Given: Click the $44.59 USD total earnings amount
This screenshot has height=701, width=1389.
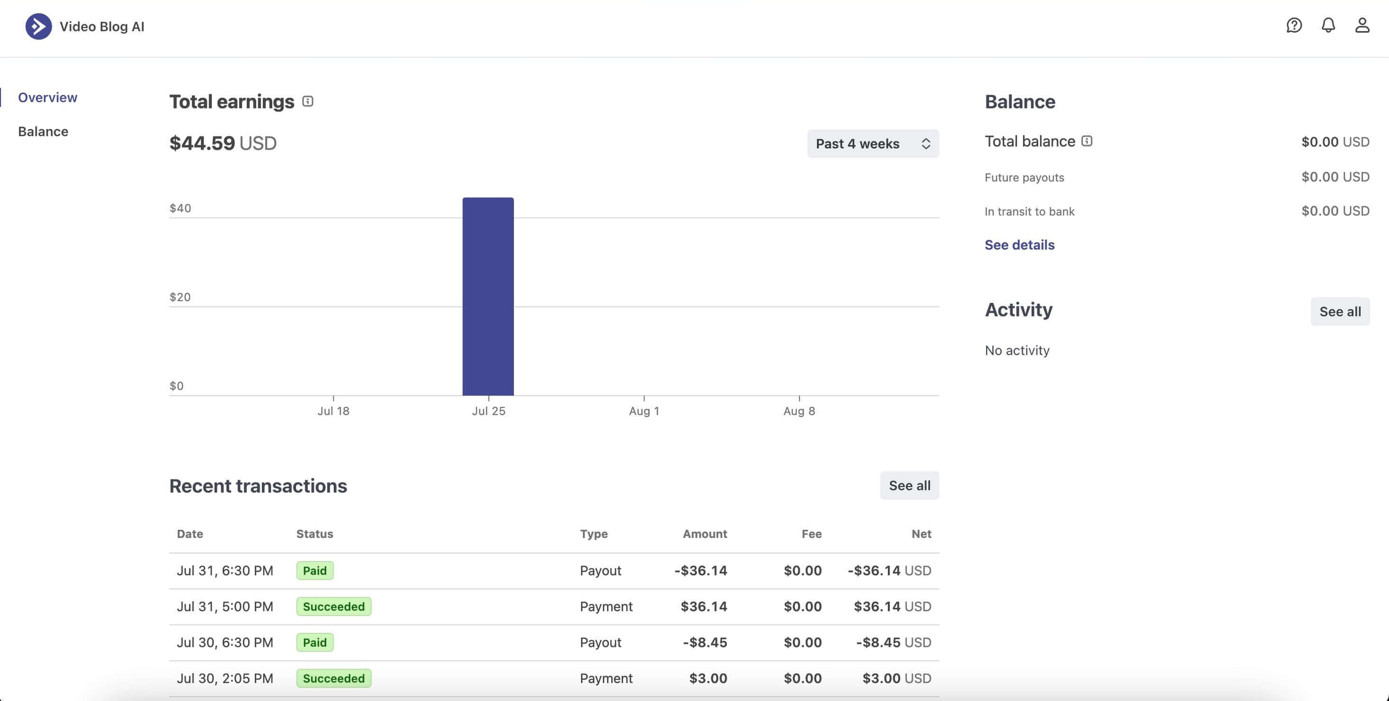Looking at the screenshot, I should pos(223,143).
